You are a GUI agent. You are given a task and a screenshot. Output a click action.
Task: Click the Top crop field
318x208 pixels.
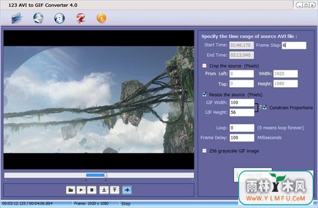(x=242, y=84)
